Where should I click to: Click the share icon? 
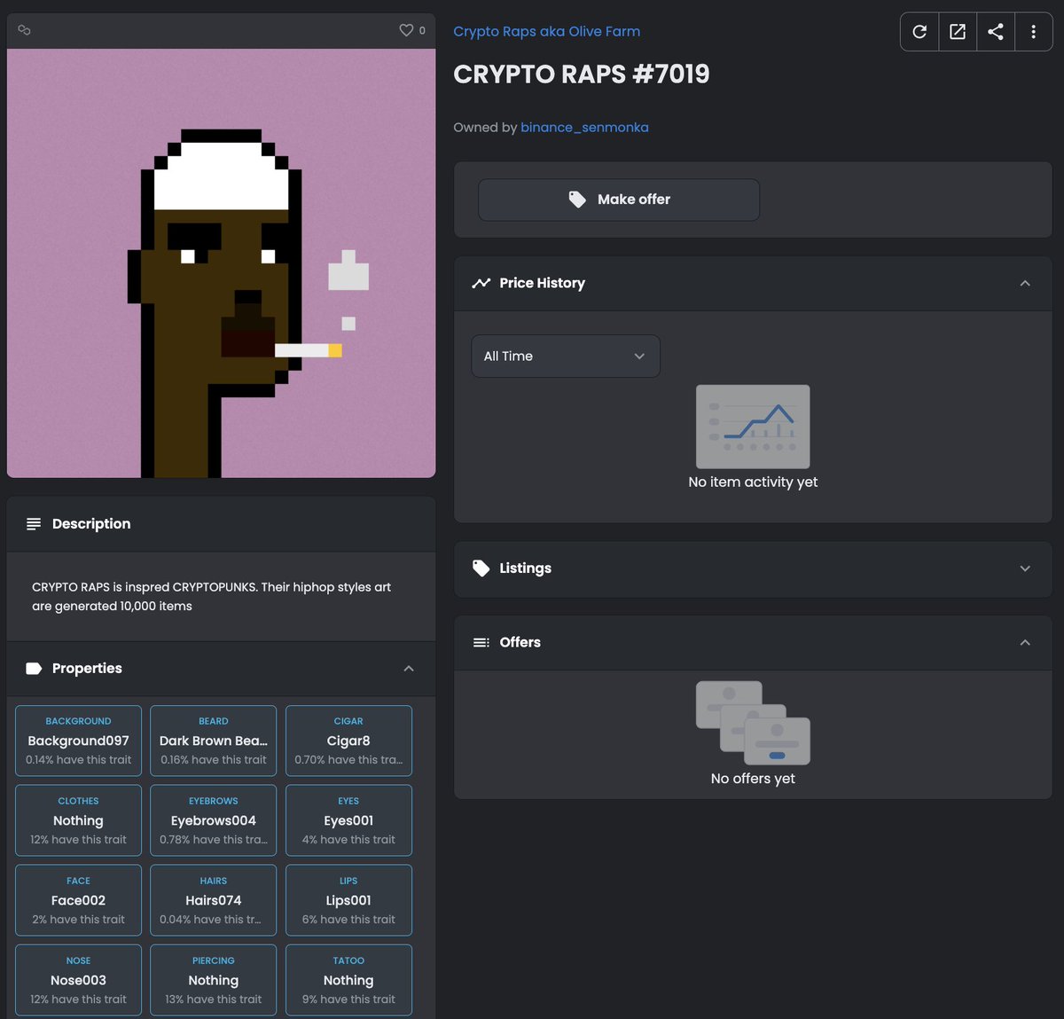coord(996,32)
